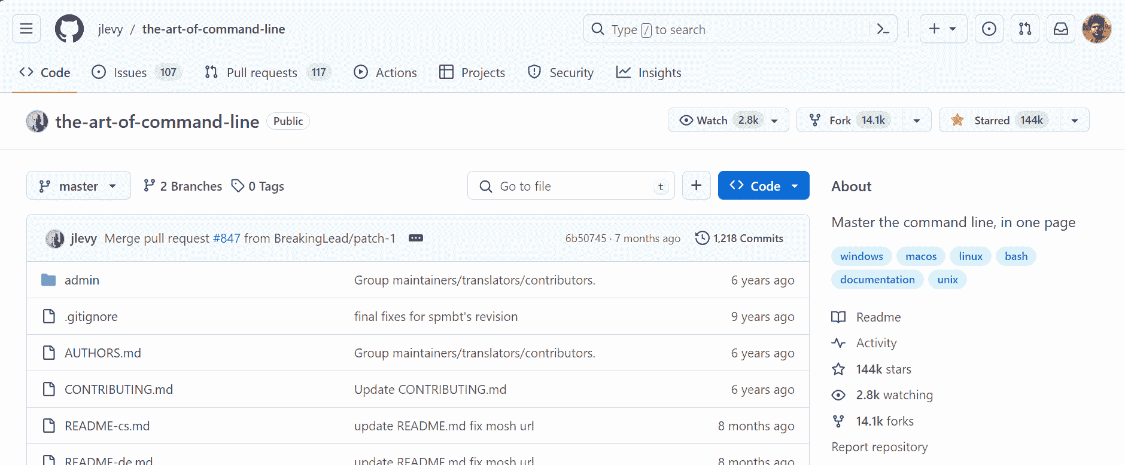The height and width of the screenshot is (465, 1125).
Task: Open the issues shortcut icon in the header
Action: [989, 29]
